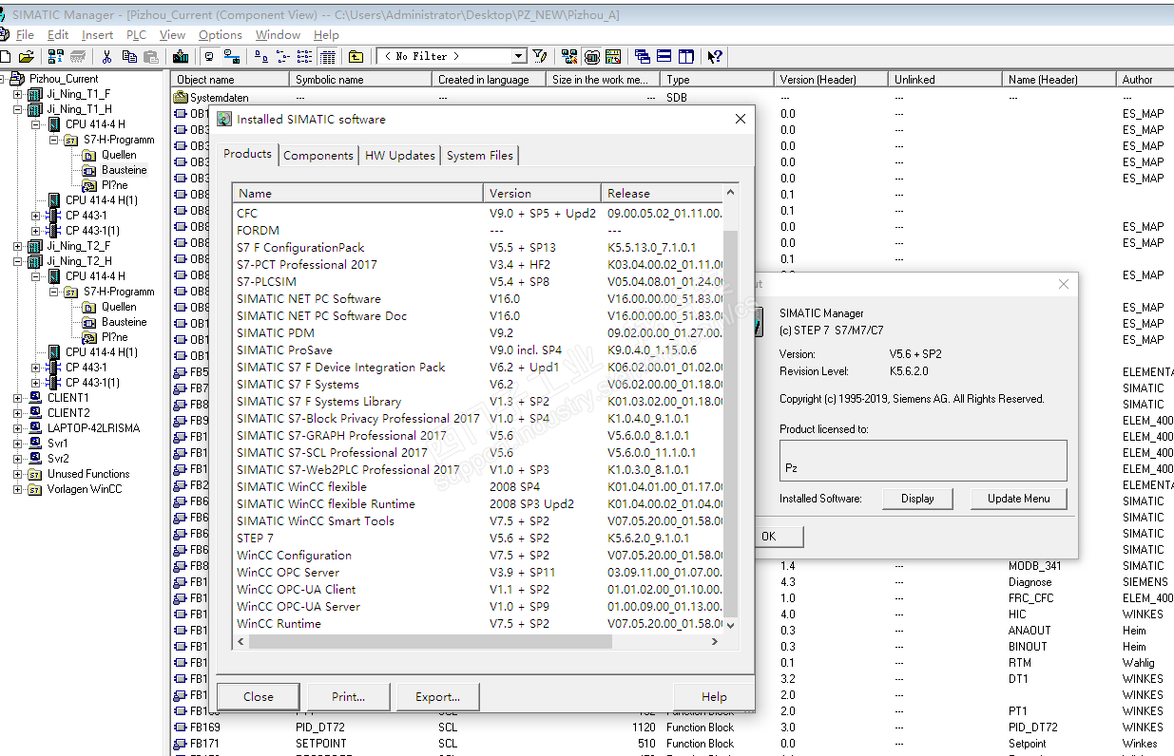This screenshot has width=1174, height=756.
Task: Open Accessible Nodes from the toolbar
Action: (56, 56)
